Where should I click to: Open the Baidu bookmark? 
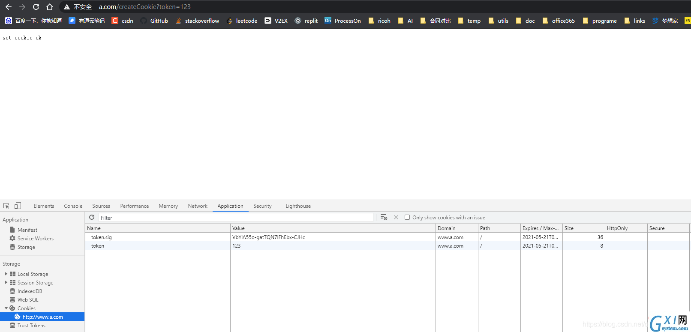pyautogui.click(x=33, y=21)
